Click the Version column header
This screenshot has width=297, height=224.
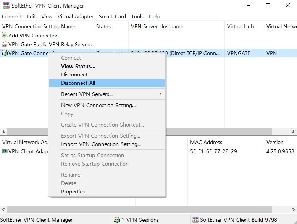coord(280,142)
